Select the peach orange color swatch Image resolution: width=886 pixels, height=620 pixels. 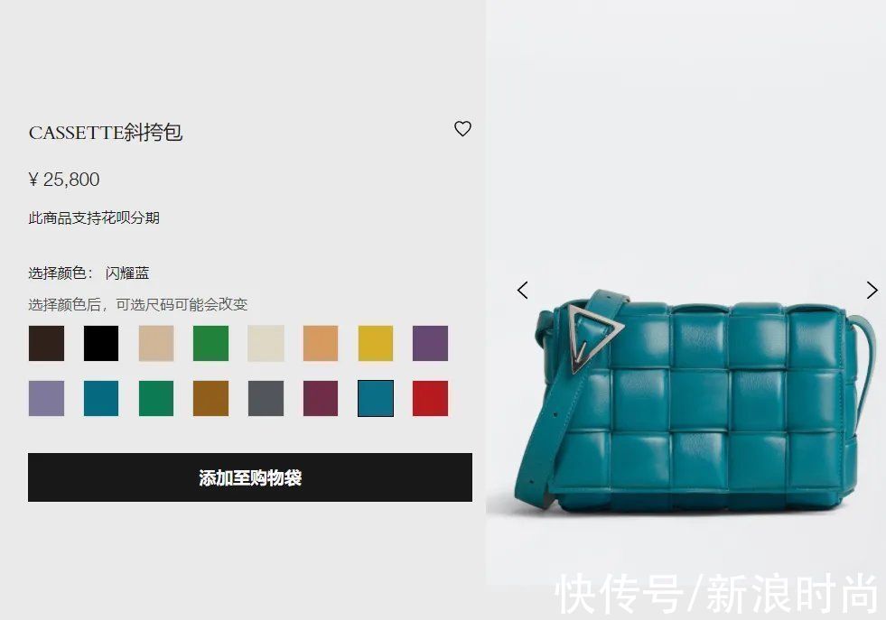click(321, 343)
